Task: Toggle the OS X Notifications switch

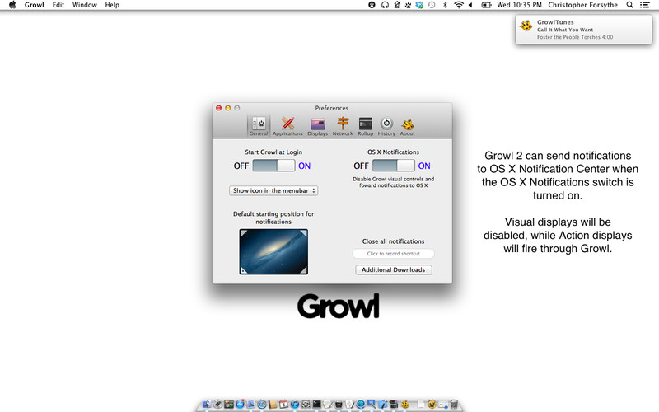Action: (x=393, y=166)
